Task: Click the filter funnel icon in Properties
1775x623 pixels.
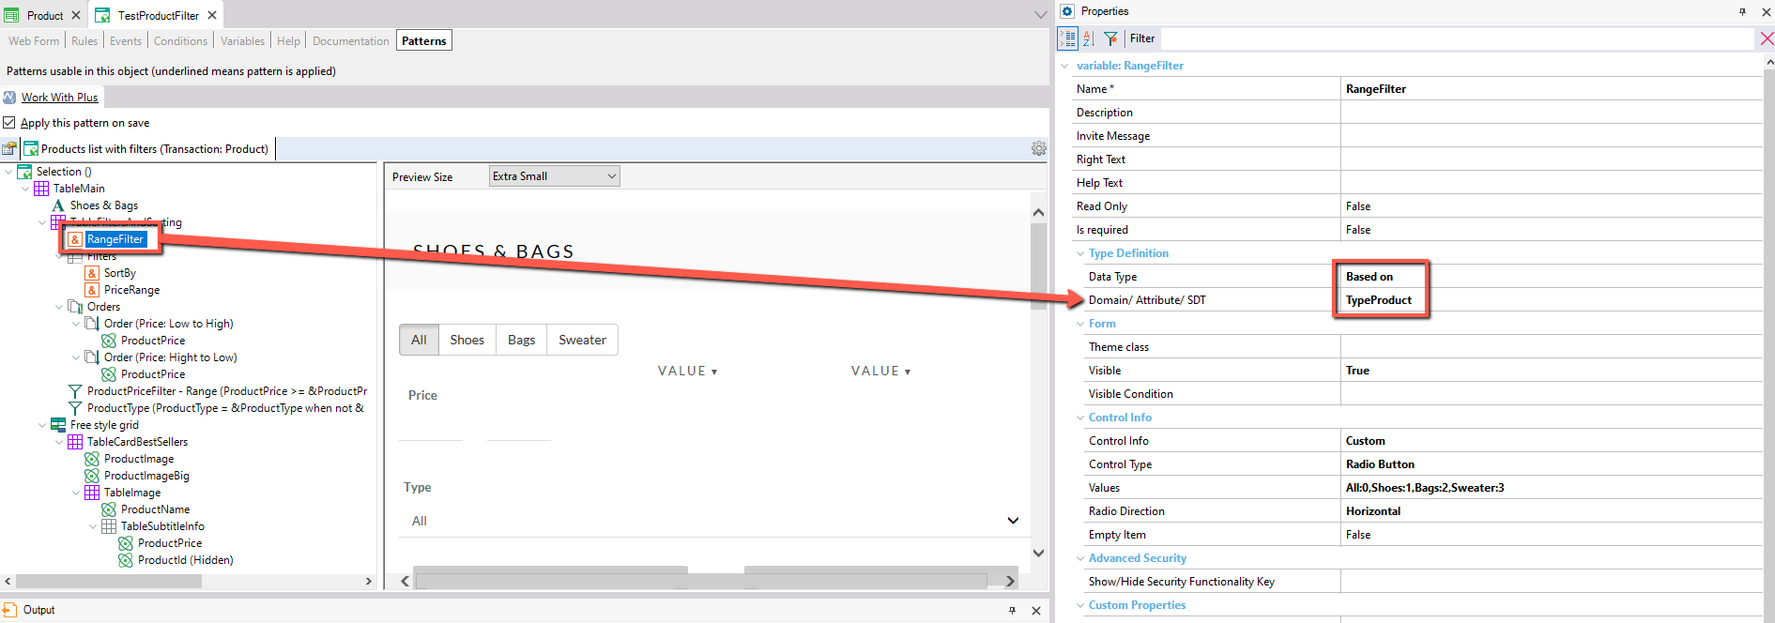Action: click(1110, 38)
